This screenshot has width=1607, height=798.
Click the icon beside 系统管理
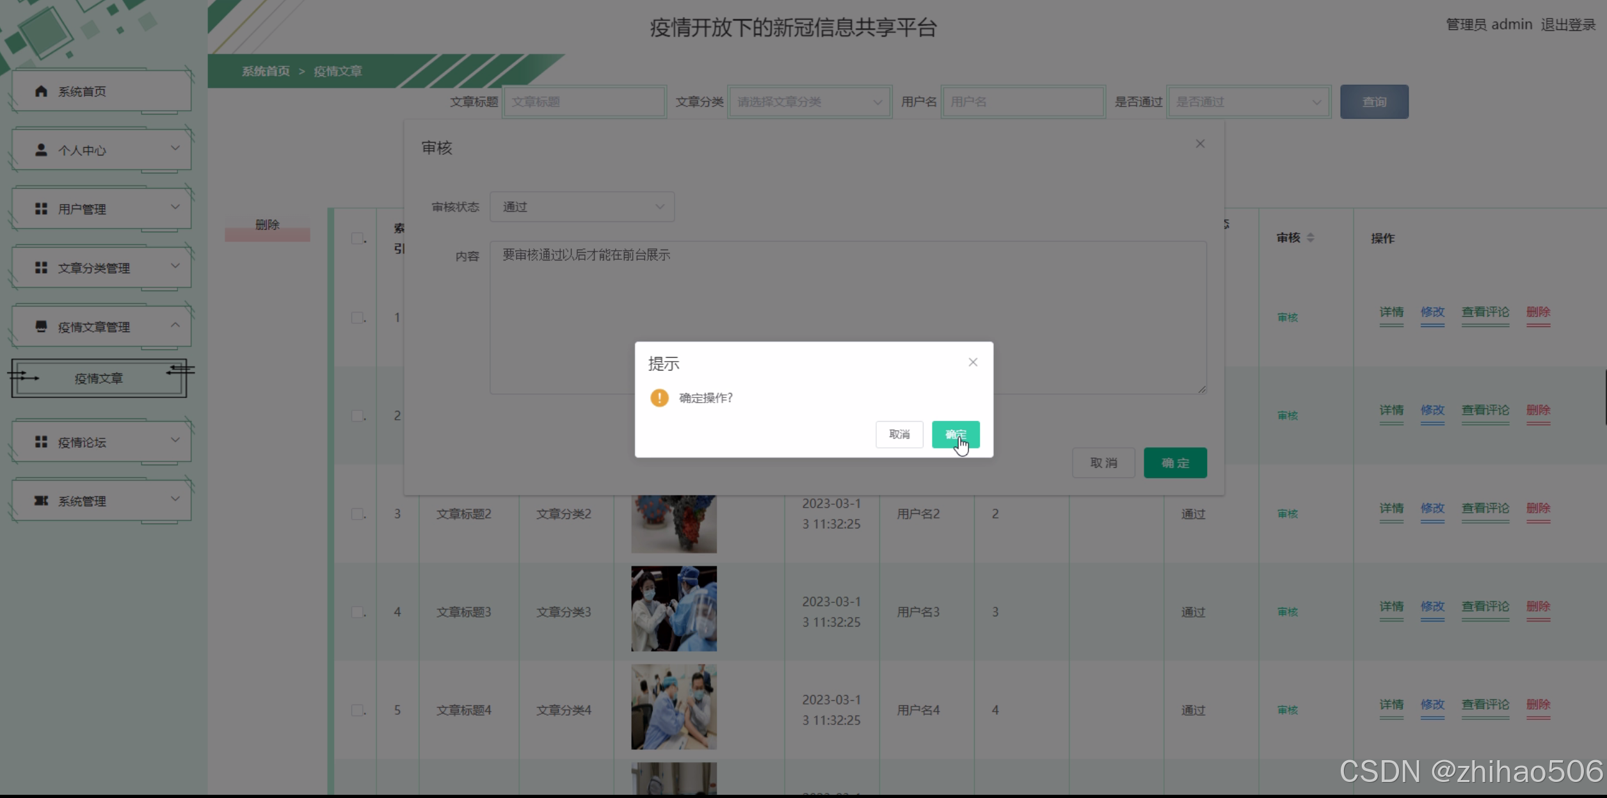(41, 500)
